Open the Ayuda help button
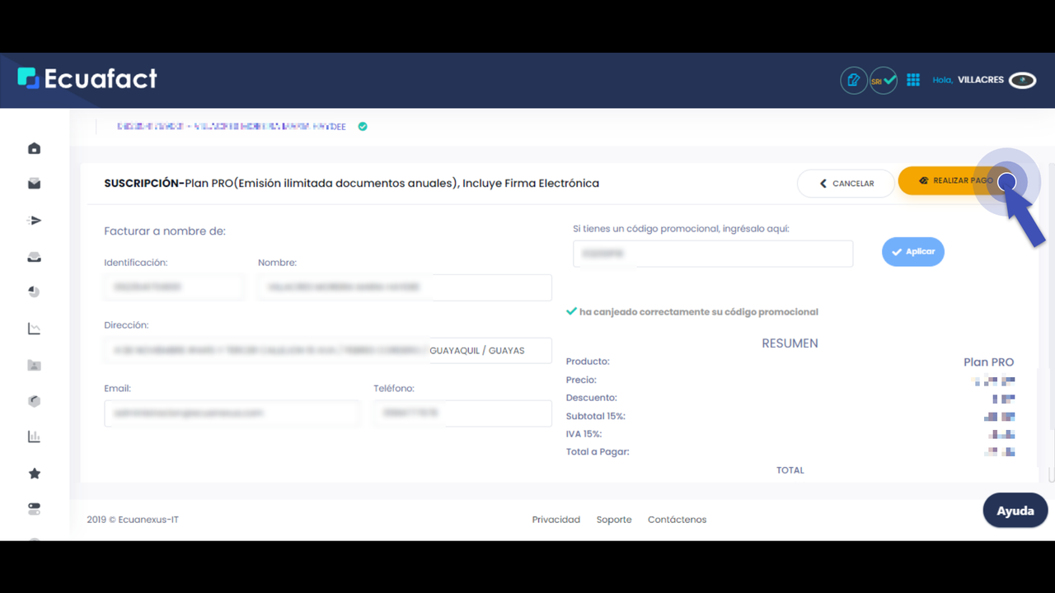 pos(1015,511)
